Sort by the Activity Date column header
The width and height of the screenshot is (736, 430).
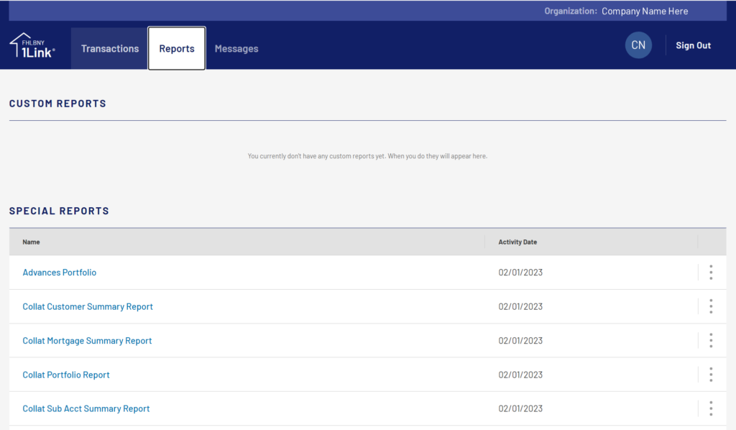coord(517,242)
